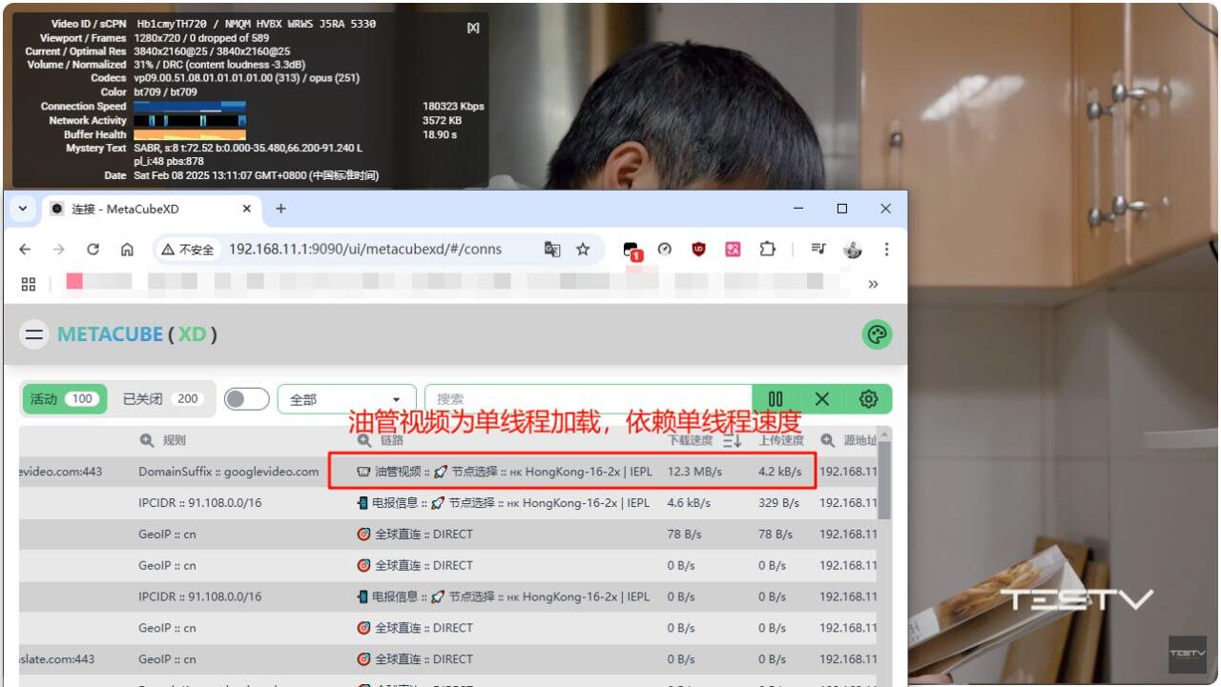Click 180323 Kbps connection speed in stats overlay

click(453, 107)
